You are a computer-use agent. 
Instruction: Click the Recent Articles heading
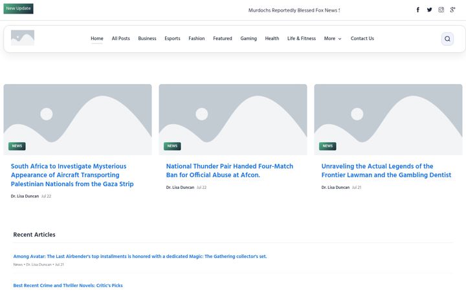(x=34, y=235)
